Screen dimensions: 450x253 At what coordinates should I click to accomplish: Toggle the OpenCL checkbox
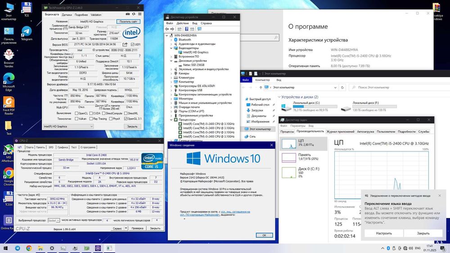[x=76, y=113]
